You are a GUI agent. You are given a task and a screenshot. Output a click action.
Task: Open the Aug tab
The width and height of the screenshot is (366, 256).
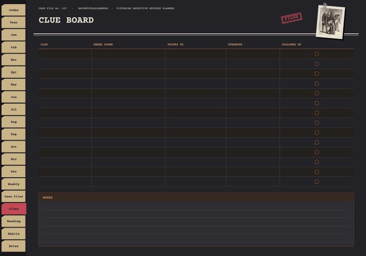point(13,122)
